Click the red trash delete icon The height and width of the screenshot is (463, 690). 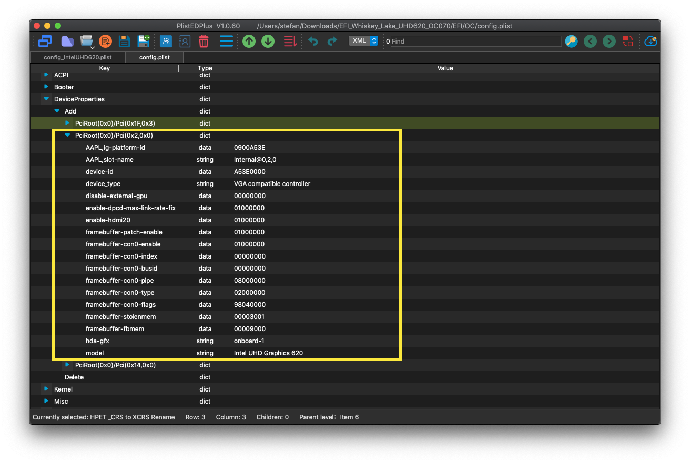tap(204, 41)
